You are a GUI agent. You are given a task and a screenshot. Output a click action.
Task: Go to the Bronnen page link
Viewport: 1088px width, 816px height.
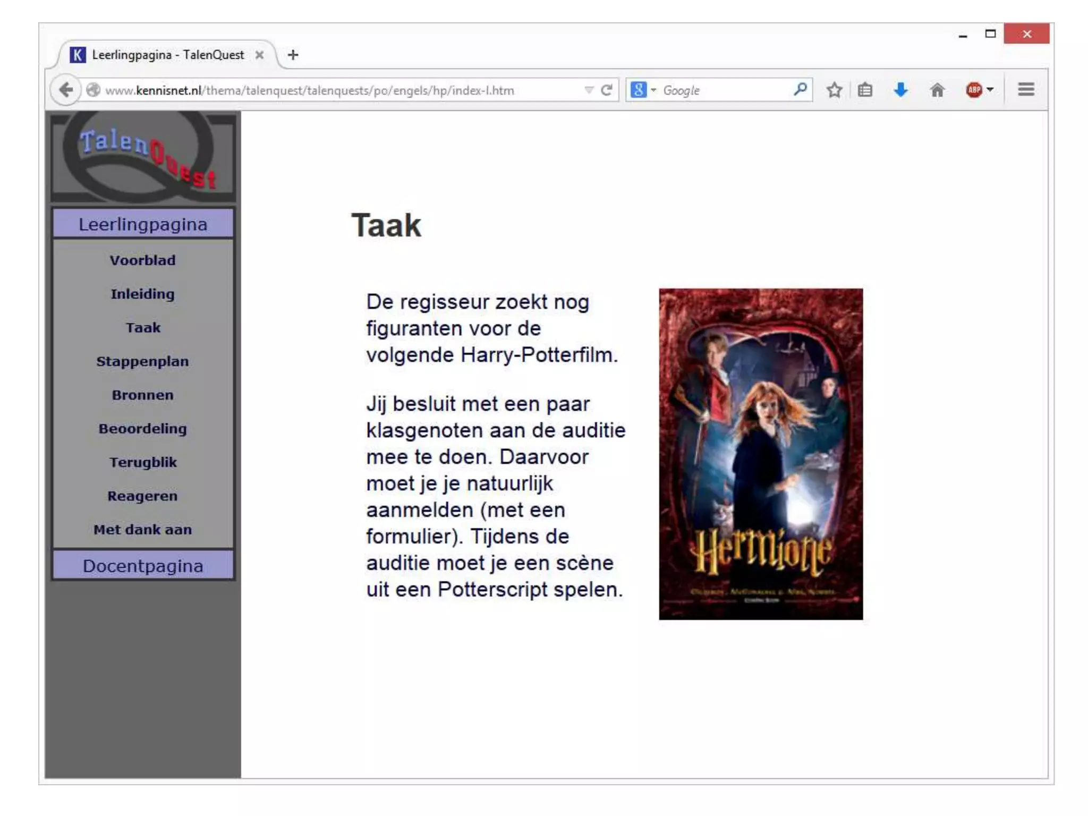pyautogui.click(x=142, y=395)
